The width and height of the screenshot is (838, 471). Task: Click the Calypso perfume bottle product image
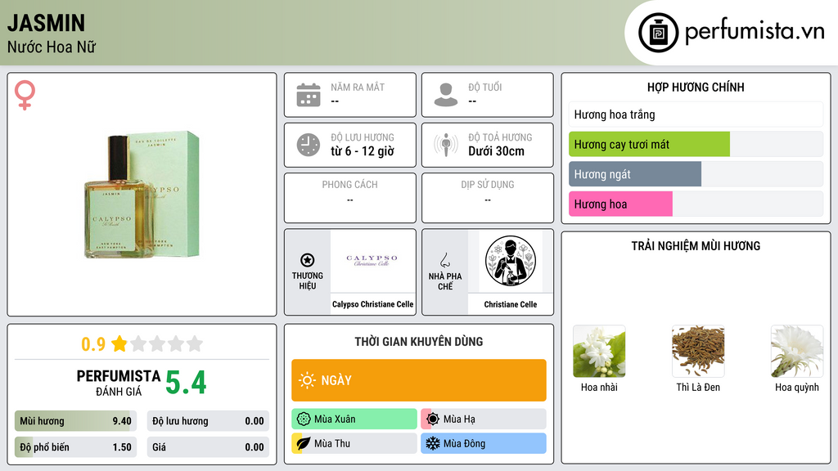[142, 195]
